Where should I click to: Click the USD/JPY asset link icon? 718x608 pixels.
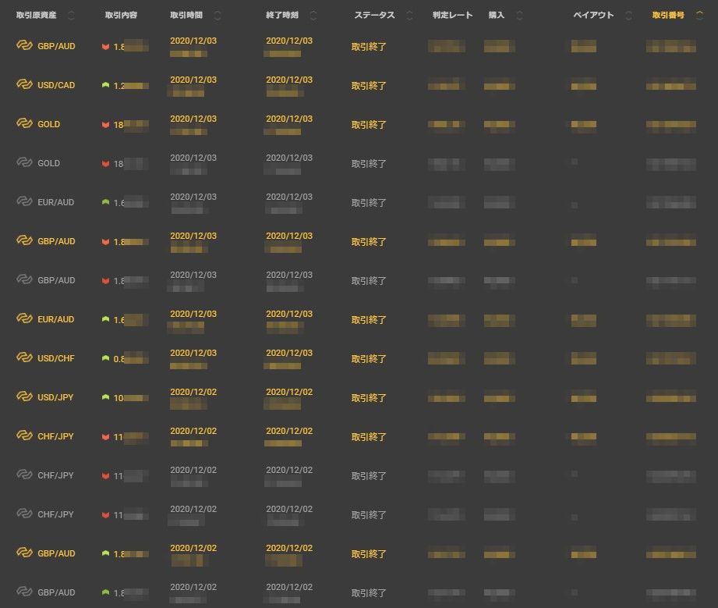click(24, 397)
